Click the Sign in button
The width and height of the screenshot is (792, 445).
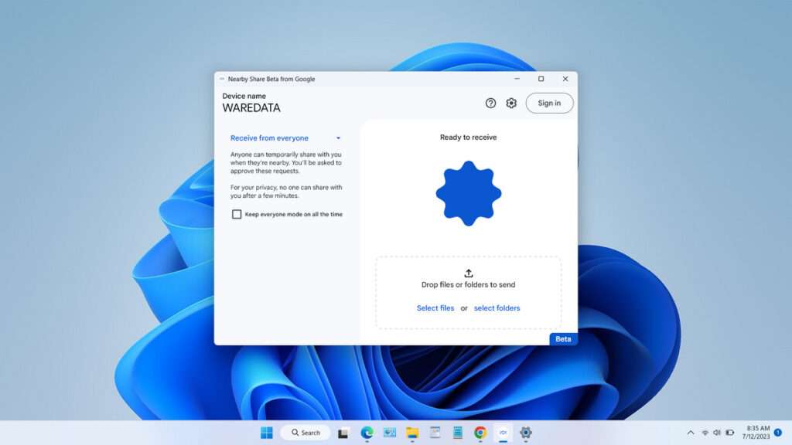[x=549, y=103]
